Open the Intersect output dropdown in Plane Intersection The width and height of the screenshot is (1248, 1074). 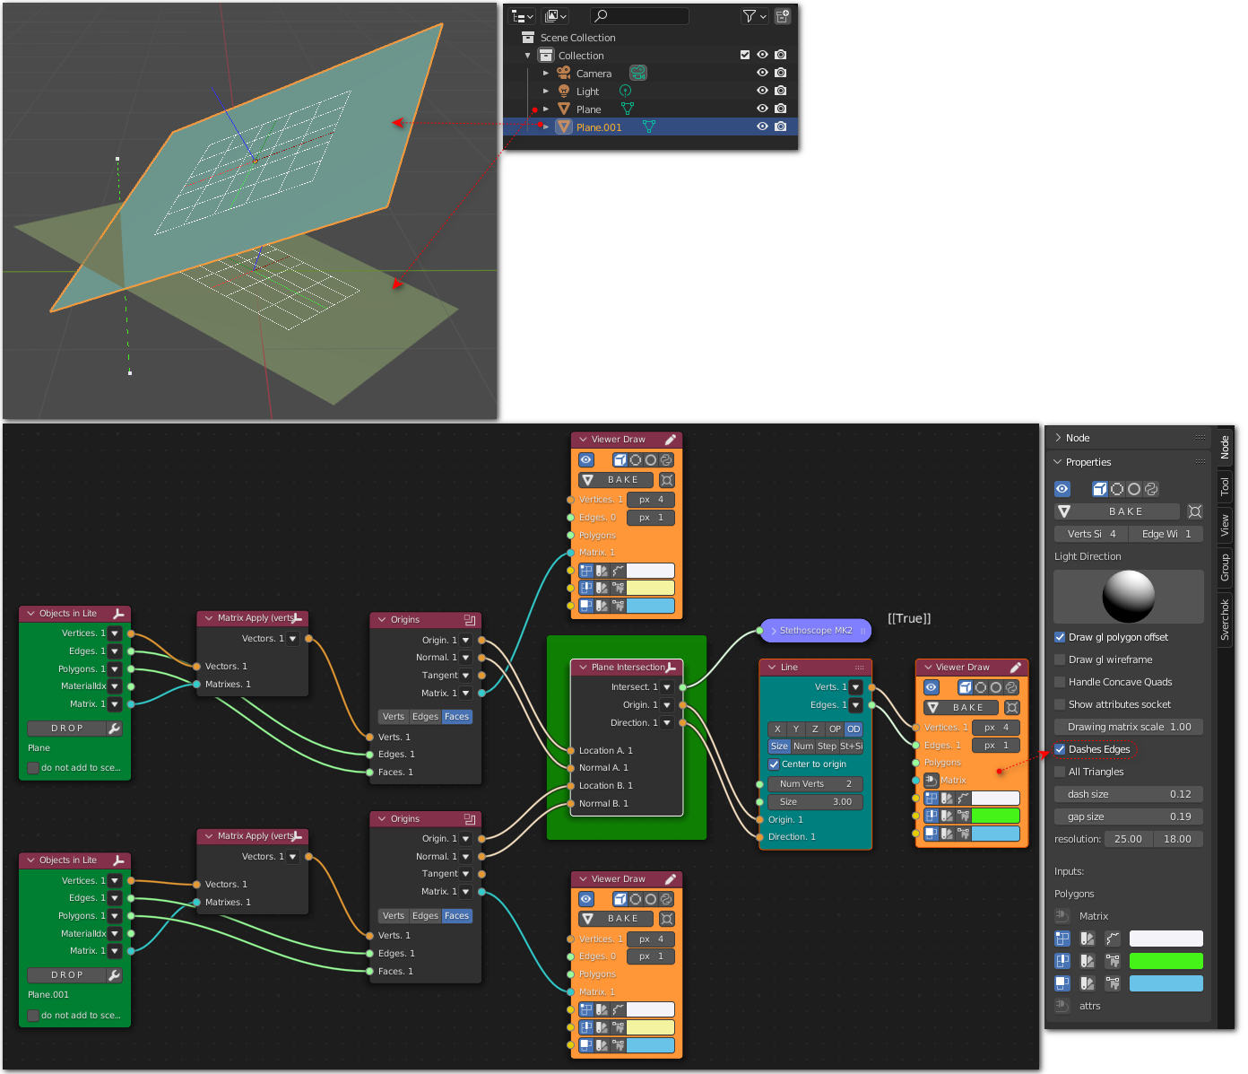667,687
